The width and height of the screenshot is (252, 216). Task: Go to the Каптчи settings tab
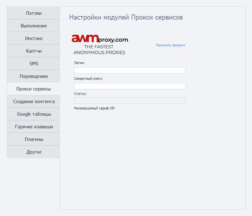coord(34,51)
